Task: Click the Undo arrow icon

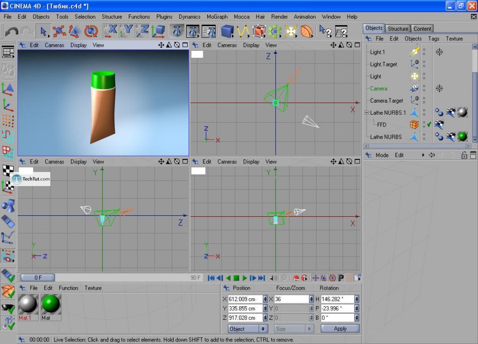Action: click(x=12, y=31)
